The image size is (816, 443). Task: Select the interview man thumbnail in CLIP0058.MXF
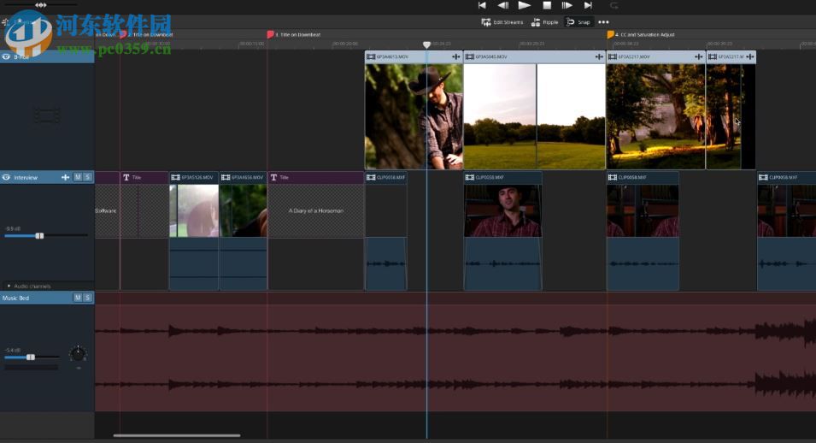point(502,210)
